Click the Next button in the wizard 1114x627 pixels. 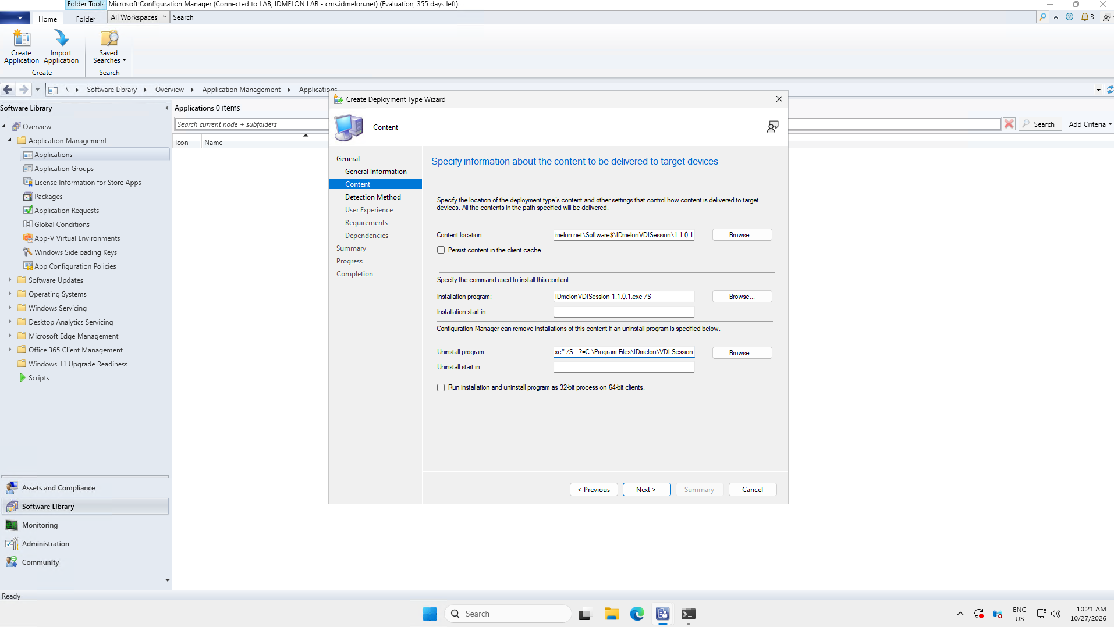pyautogui.click(x=646, y=489)
